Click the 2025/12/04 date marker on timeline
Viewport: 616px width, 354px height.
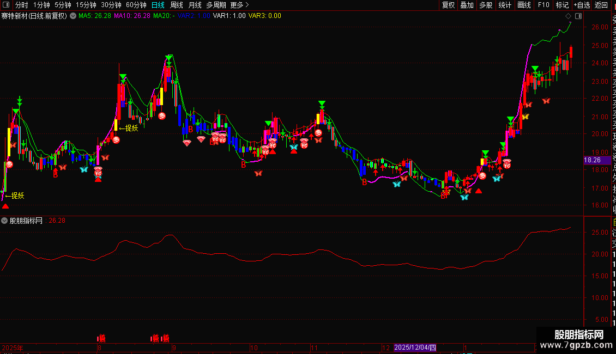point(415,347)
